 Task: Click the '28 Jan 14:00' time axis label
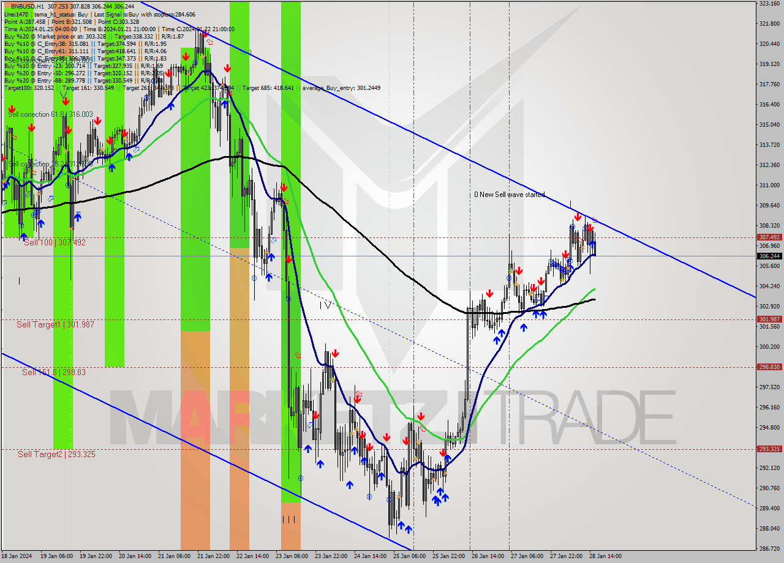[605, 556]
